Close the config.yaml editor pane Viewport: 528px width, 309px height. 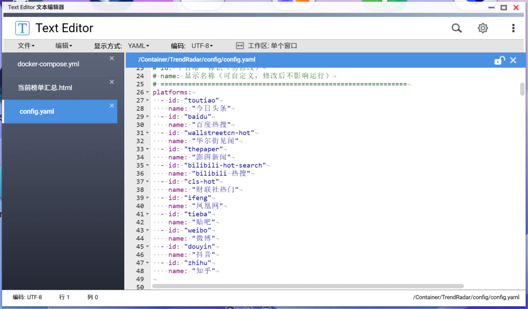[x=513, y=60]
